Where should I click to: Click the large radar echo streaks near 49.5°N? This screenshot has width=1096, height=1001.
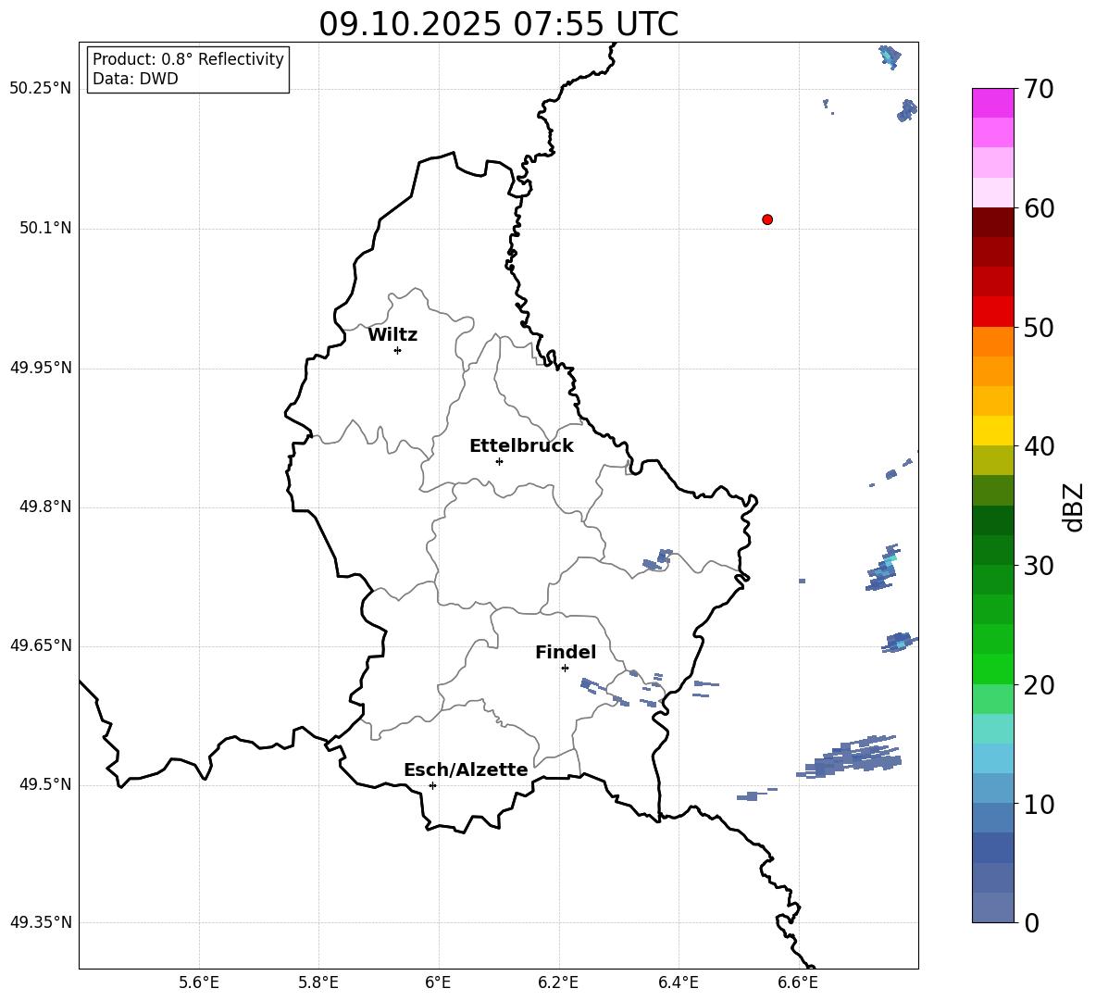(x=849, y=757)
